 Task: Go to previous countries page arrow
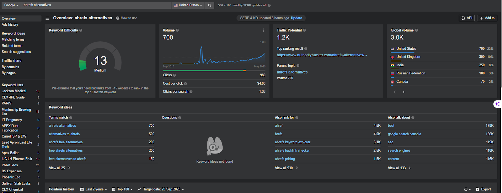[x=395, y=92]
